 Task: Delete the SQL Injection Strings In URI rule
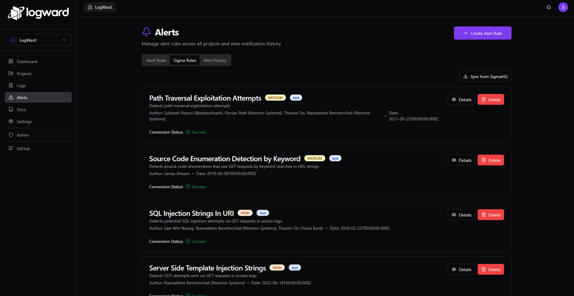pyautogui.click(x=491, y=215)
